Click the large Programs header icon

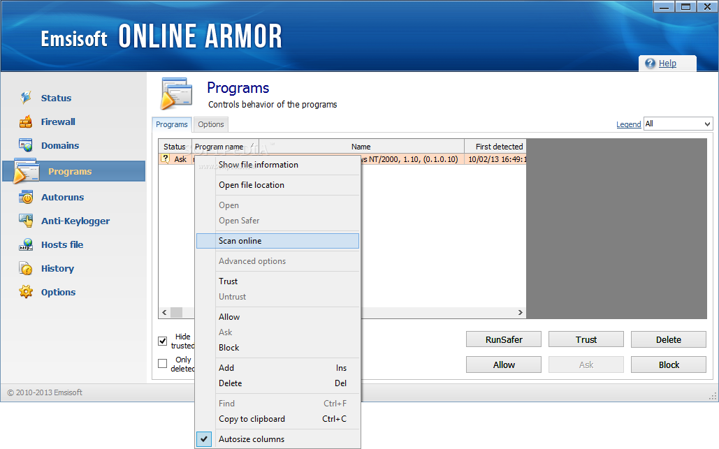tap(176, 94)
